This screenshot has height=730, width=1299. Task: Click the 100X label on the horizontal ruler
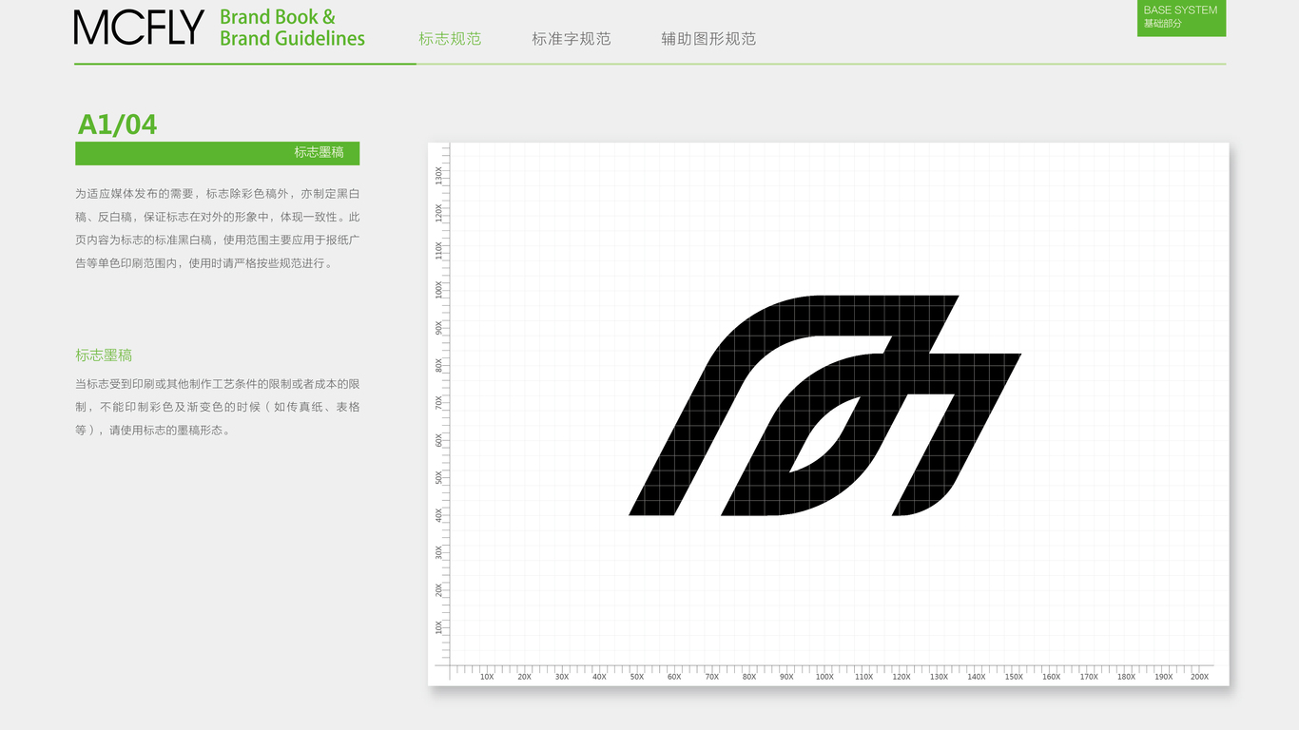[x=824, y=677]
